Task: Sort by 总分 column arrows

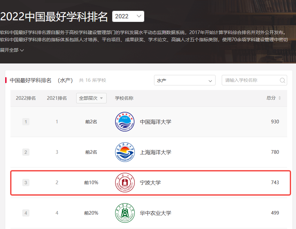Action: point(280,98)
